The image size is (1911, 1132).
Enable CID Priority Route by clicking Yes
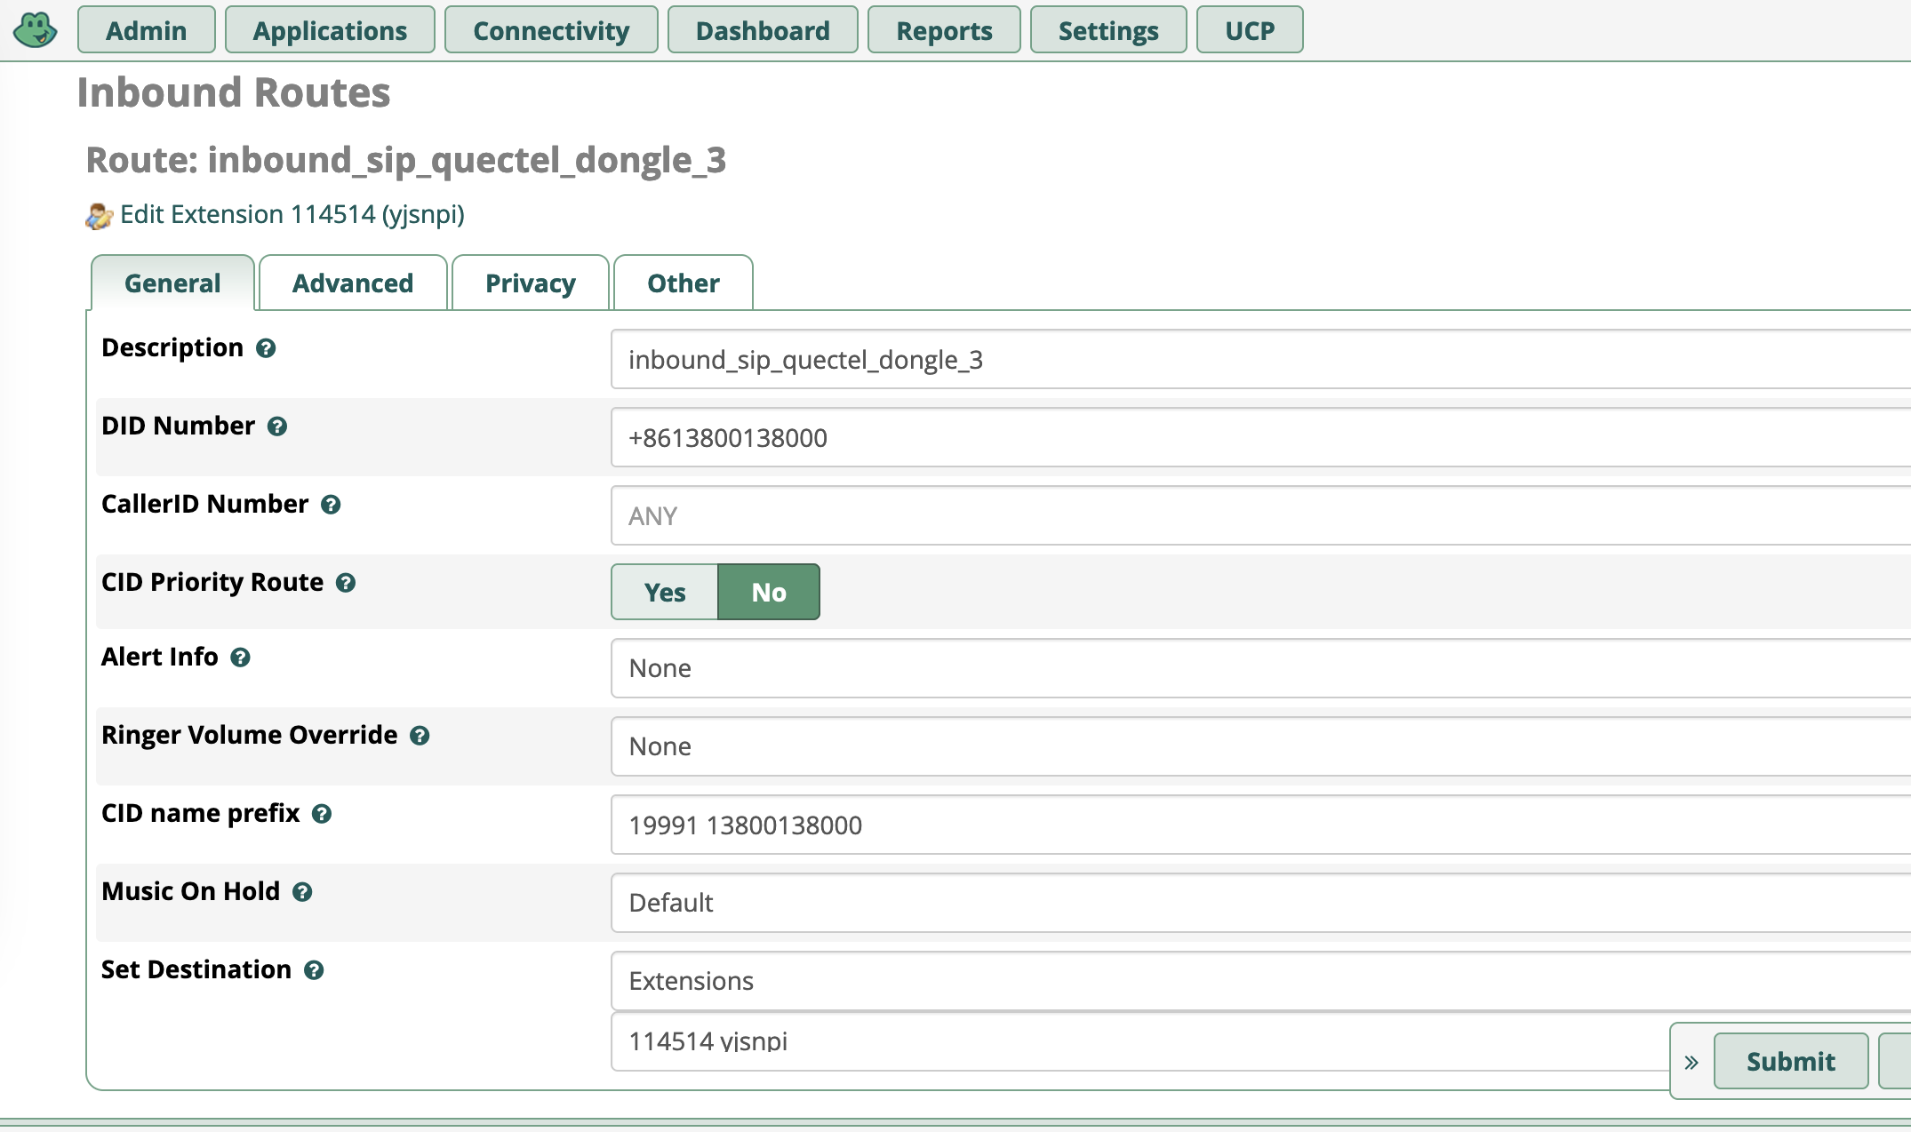(663, 591)
